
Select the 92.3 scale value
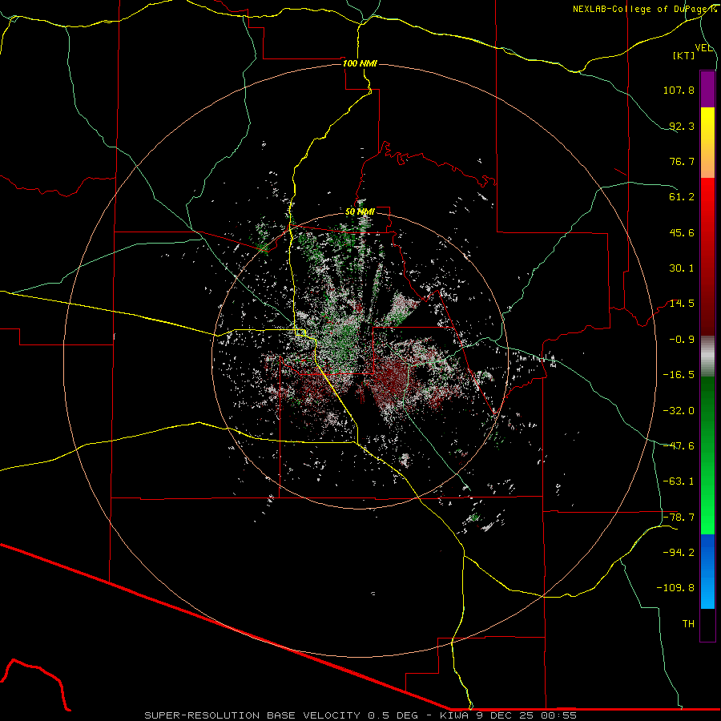682,126
